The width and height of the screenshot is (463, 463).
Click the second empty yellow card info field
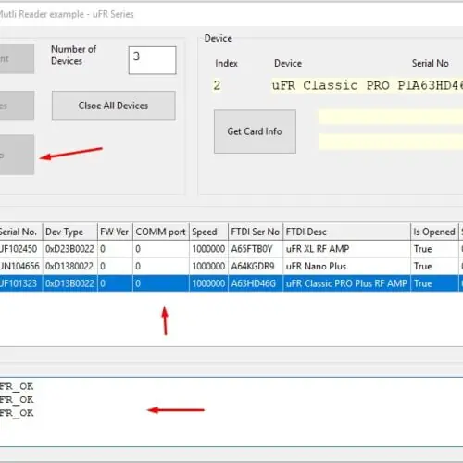coord(391,142)
